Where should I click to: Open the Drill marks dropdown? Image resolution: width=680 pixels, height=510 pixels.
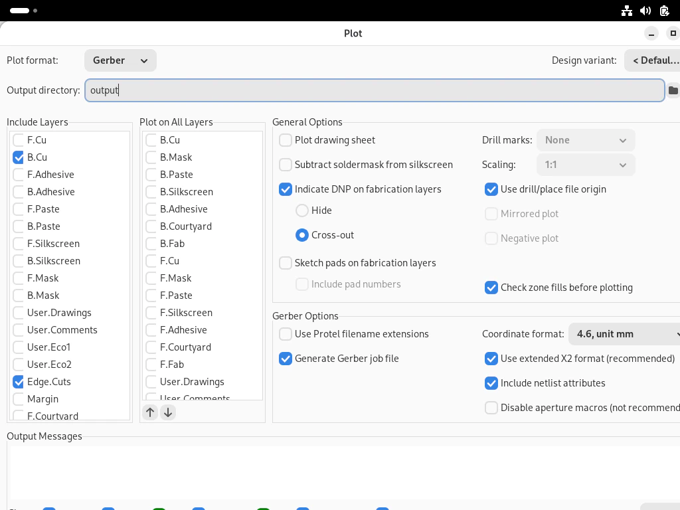click(586, 140)
